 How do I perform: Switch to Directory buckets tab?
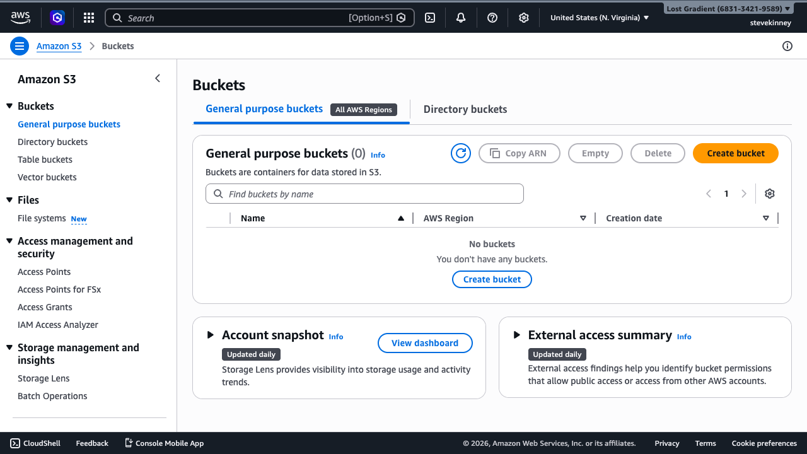click(x=465, y=109)
